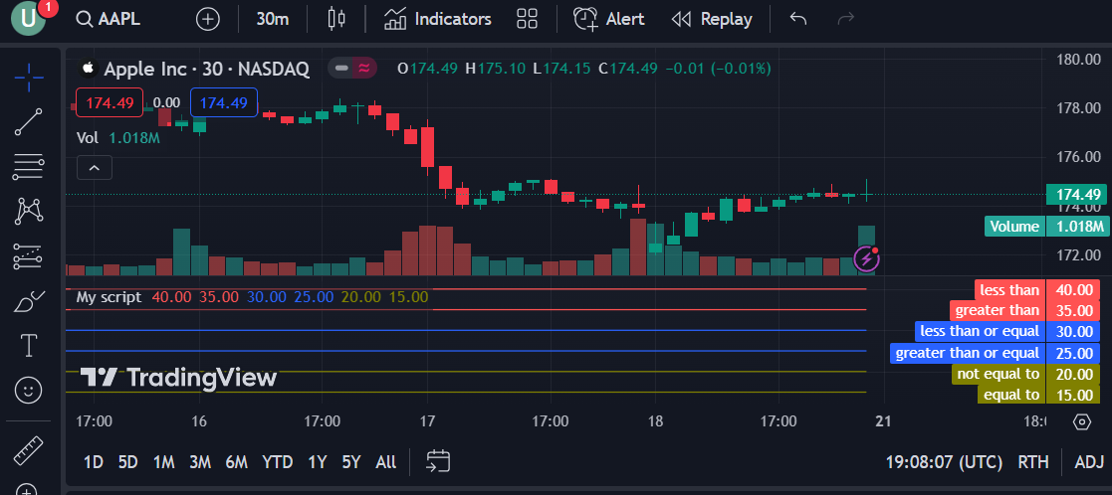1112x495 pixels.
Task: Click the 'equal to' 15.00 label
Action: tap(1039, 395)
